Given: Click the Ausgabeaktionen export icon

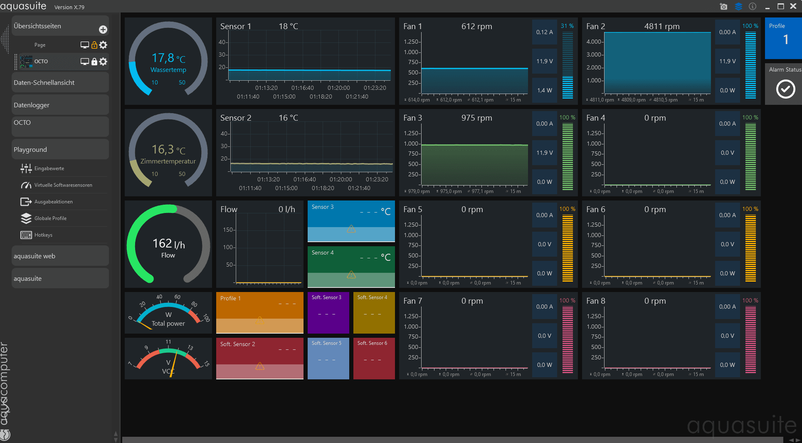Looking at the screenshot, I should click(26, 202).
